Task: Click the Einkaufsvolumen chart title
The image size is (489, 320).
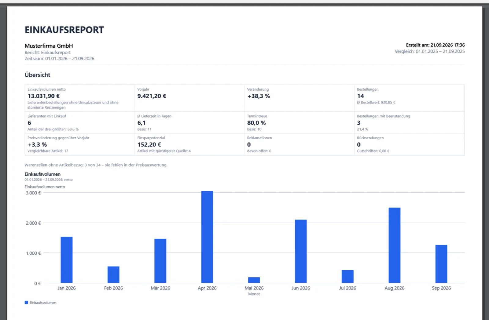Action: point(42,174)
